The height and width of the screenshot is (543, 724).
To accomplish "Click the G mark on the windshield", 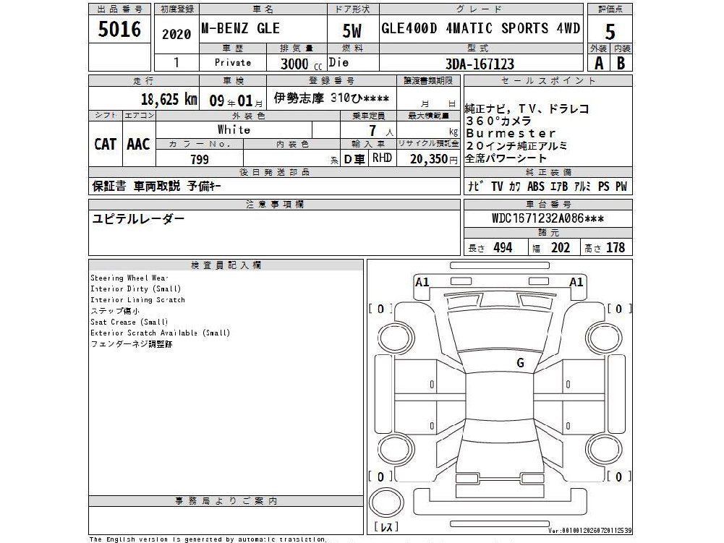I will 520,363.
